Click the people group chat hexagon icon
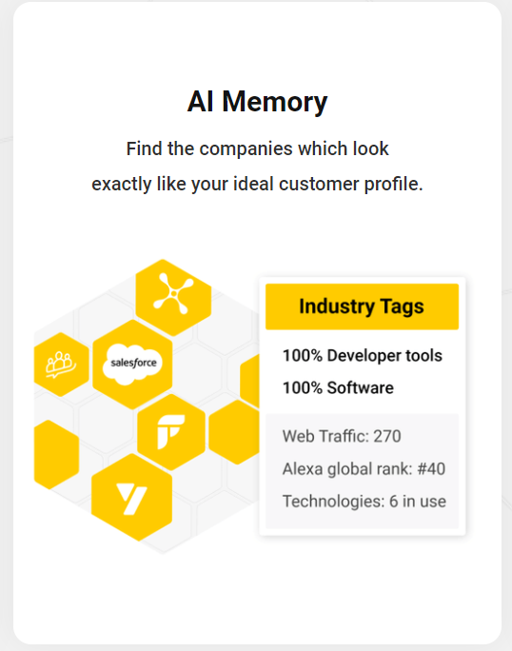The image size is (512, 651). pyautogui.click(x=62, y=365)
